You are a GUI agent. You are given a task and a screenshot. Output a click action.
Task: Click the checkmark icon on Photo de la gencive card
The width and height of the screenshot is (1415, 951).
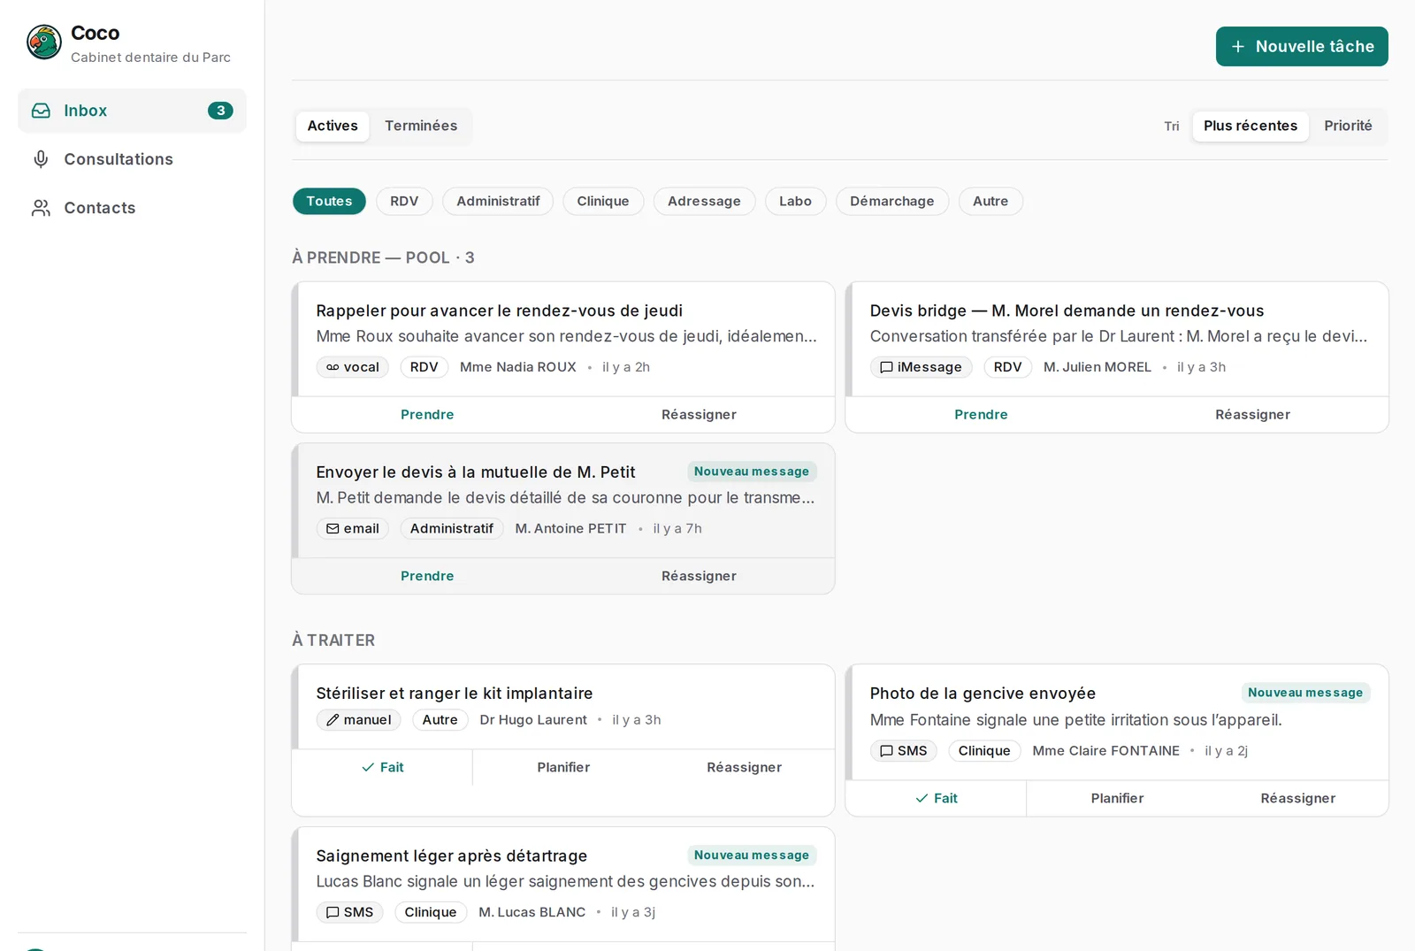[x=922, y=799]
